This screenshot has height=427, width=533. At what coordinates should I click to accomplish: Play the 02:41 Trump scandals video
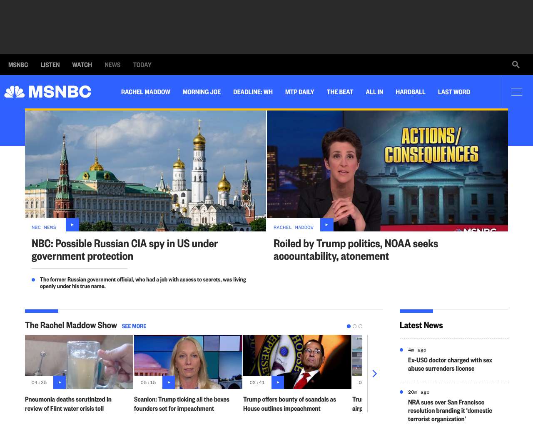pyautogui.click(x=278, y=382)
